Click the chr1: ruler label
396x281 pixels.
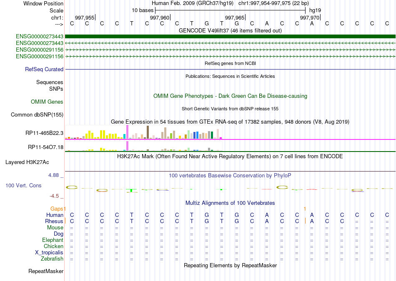click(x=57, y=17)
